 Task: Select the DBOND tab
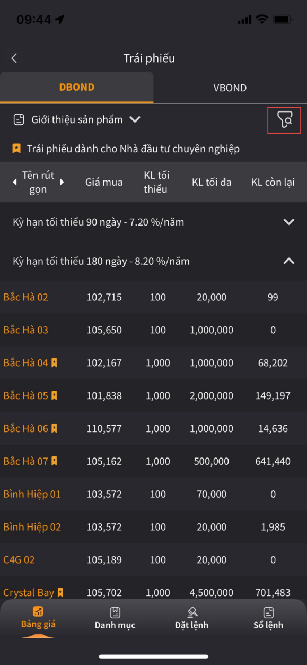[x=77, y=88]
